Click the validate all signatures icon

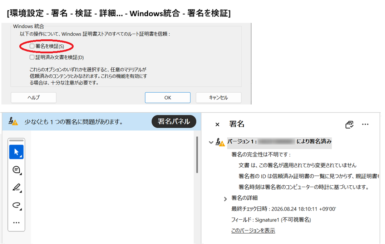point(349,125)
